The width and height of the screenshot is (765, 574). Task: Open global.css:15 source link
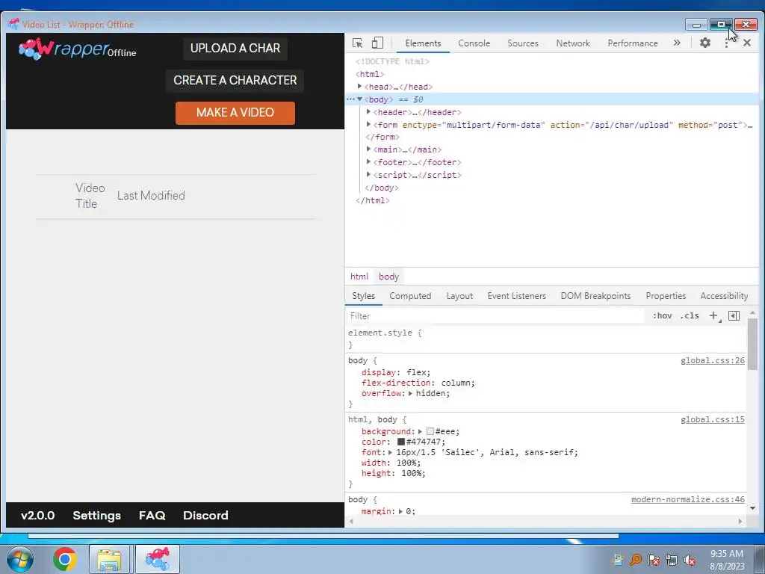(x=712, y=420)
